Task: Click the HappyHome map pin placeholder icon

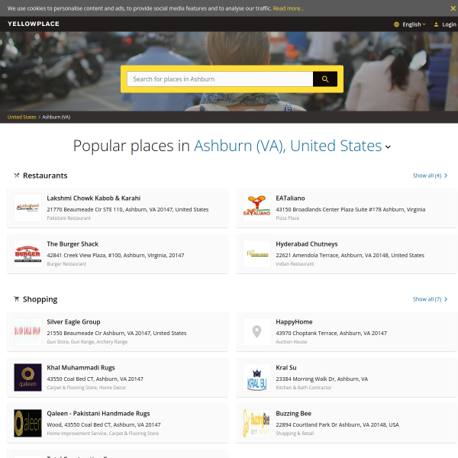Action: pos(256,331)
